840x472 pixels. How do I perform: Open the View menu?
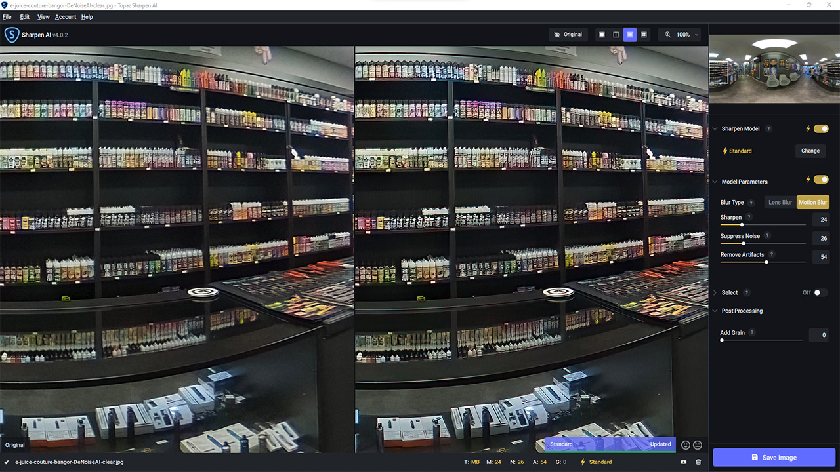[43, 17]
